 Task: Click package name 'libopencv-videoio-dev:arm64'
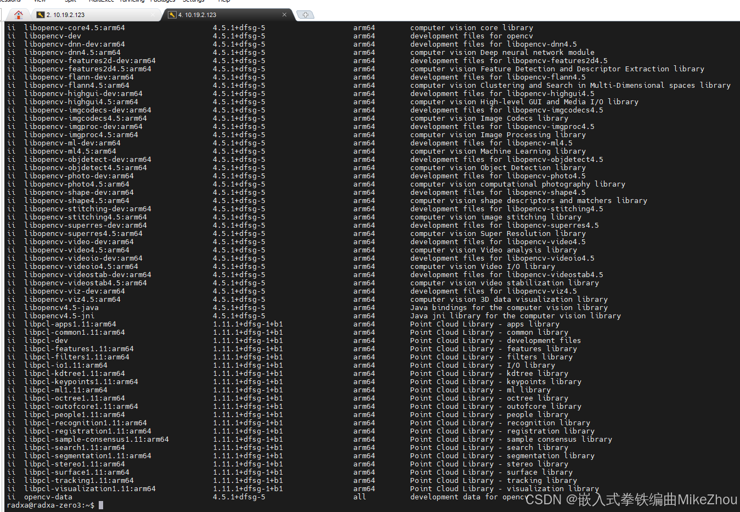[x=83, y=258]
